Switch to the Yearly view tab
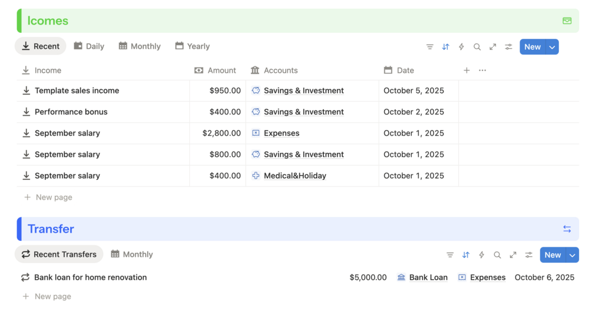Screen dimensions: 592x312 [193, 46]
